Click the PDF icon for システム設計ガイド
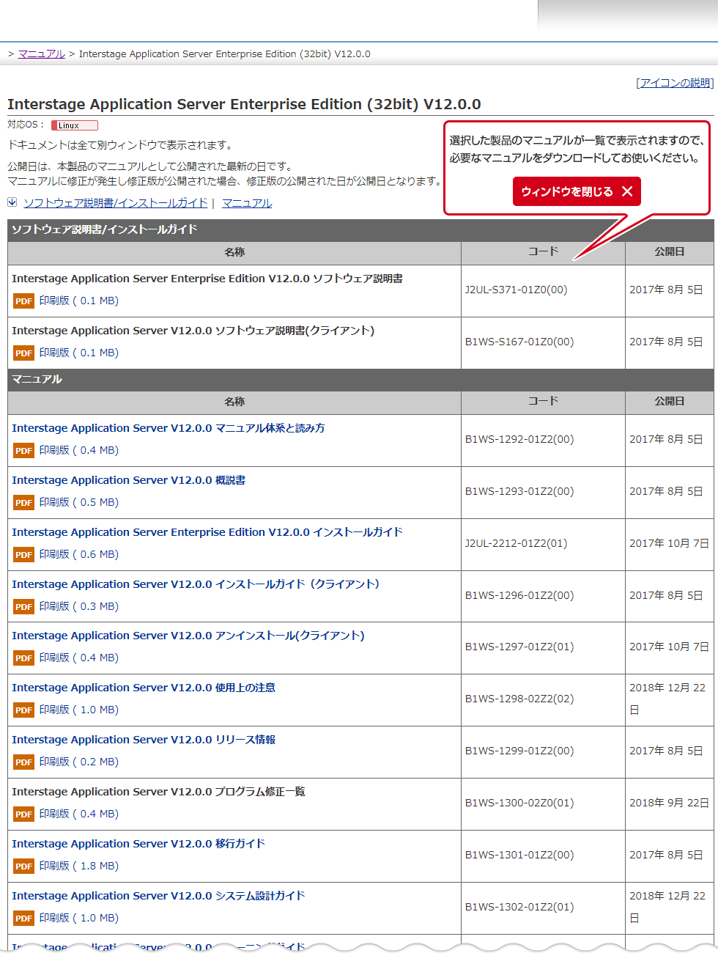This screenshot has height=953, width=718. click(x=23, y=919)
